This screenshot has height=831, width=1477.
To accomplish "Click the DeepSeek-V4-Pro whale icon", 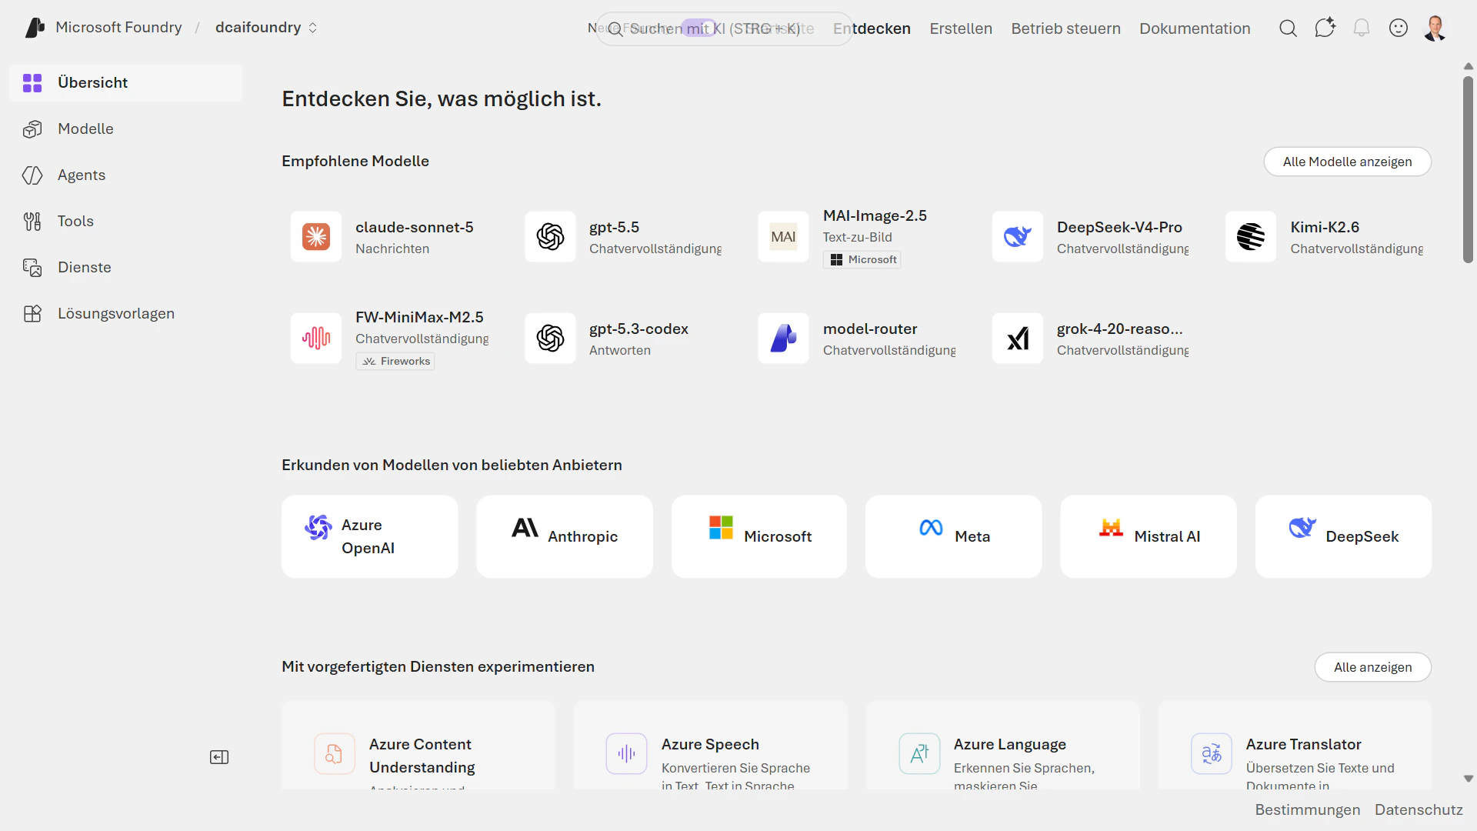I will pos(1017,237).
